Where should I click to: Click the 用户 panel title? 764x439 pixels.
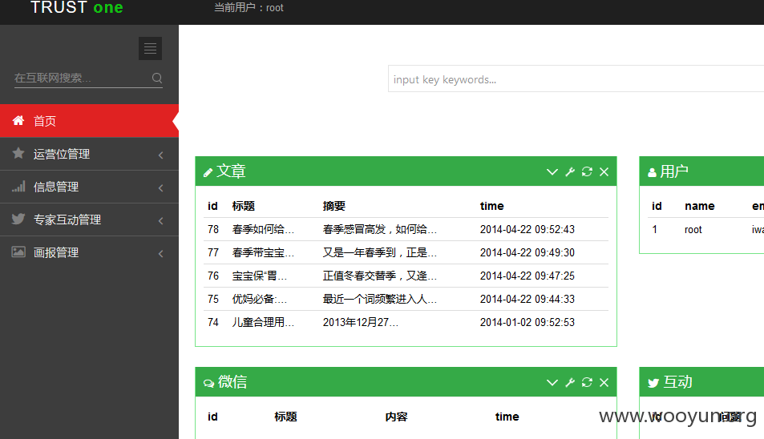(x=674, y=171)
